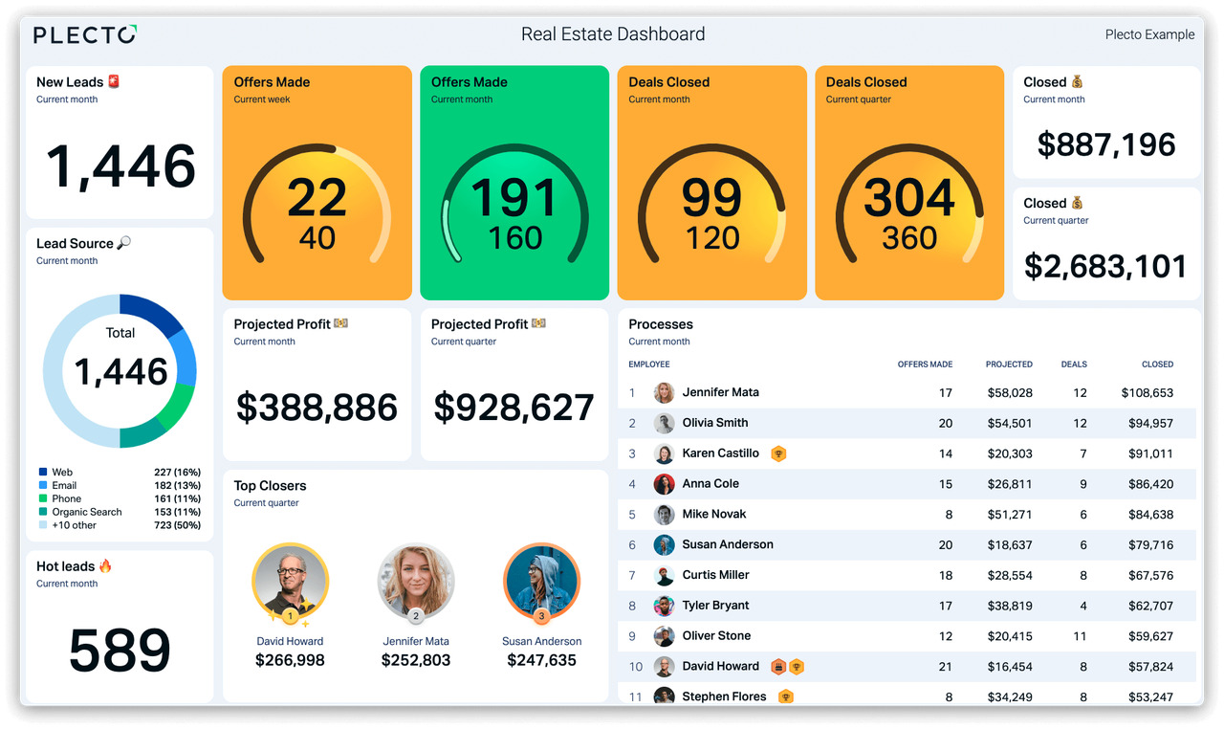Click the Phone legend color swatch

(43, 498)
